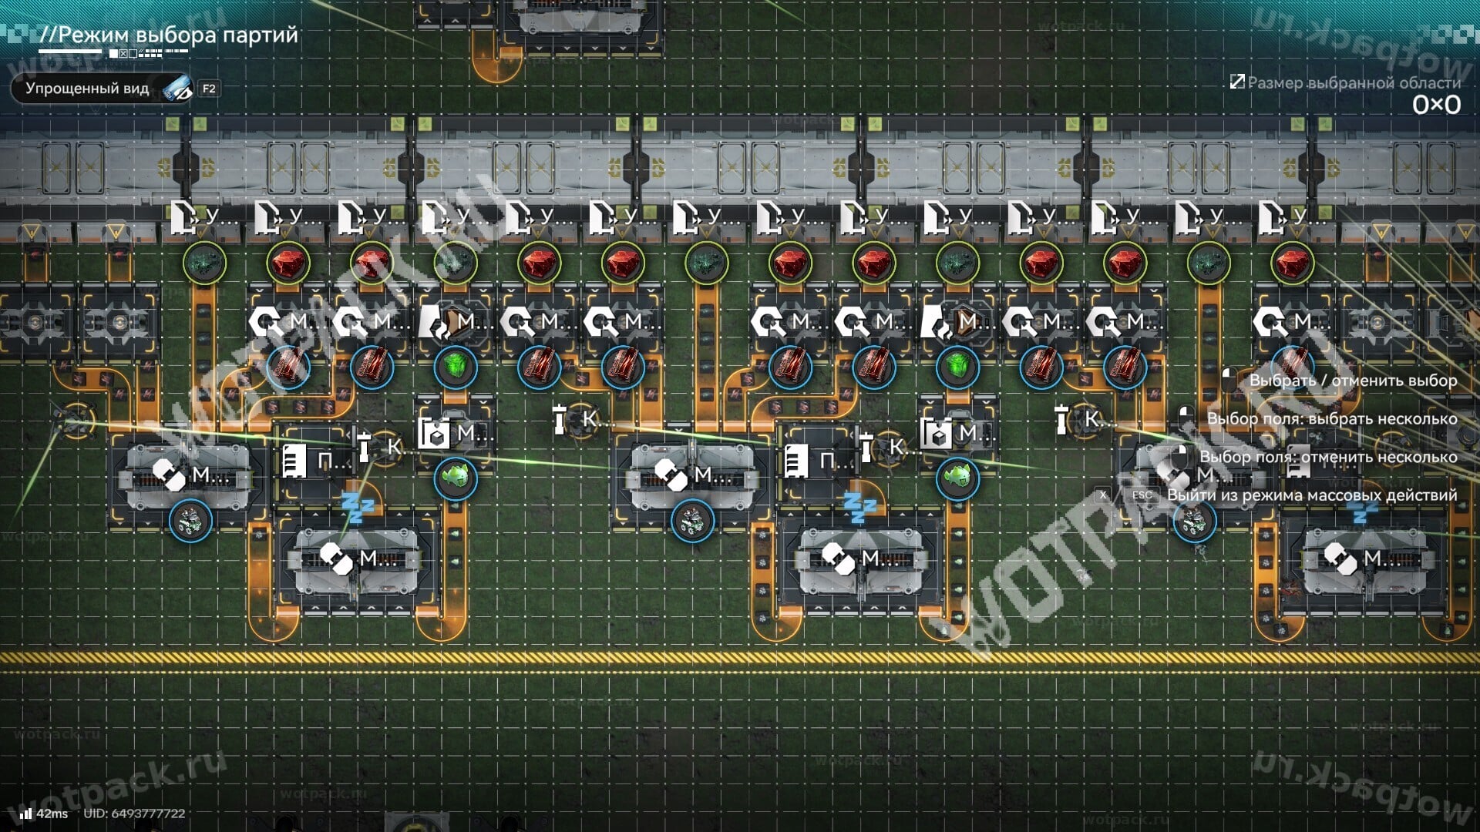Click the network signal icon beside 42ms
1480x832 pixels.
pyautogui.click(x=26, y=814)
